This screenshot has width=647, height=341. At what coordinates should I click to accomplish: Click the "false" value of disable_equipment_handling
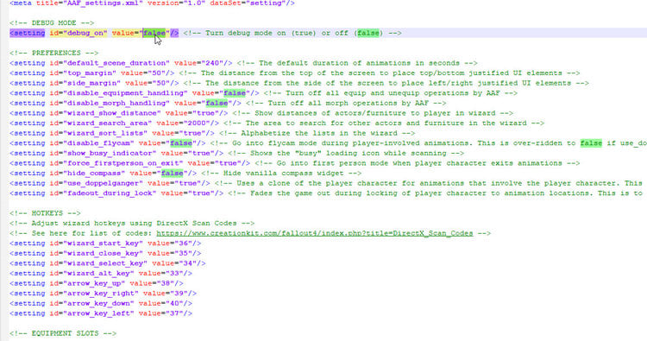235,93
